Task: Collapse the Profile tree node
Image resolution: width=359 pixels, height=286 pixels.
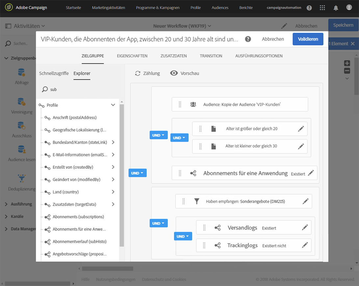Action: [x=113, y=105]
